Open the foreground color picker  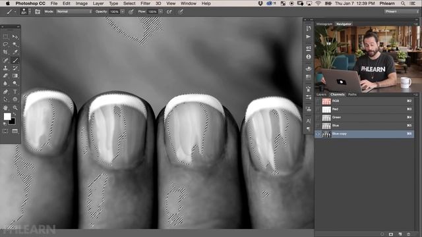[x=7, y=117]
